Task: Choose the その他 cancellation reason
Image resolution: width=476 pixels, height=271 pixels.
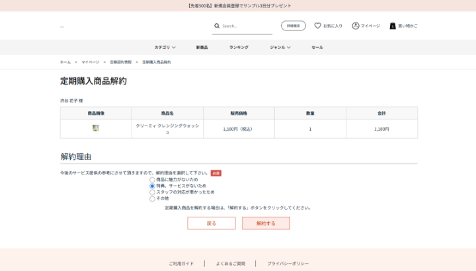Action: (x=153, y=198)
